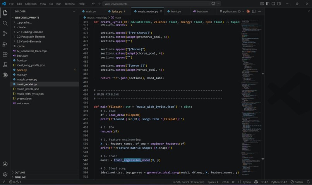This screenshot has width=312, height=185.
Task: Click the Prettier status bar item
Action: [297, 182]
